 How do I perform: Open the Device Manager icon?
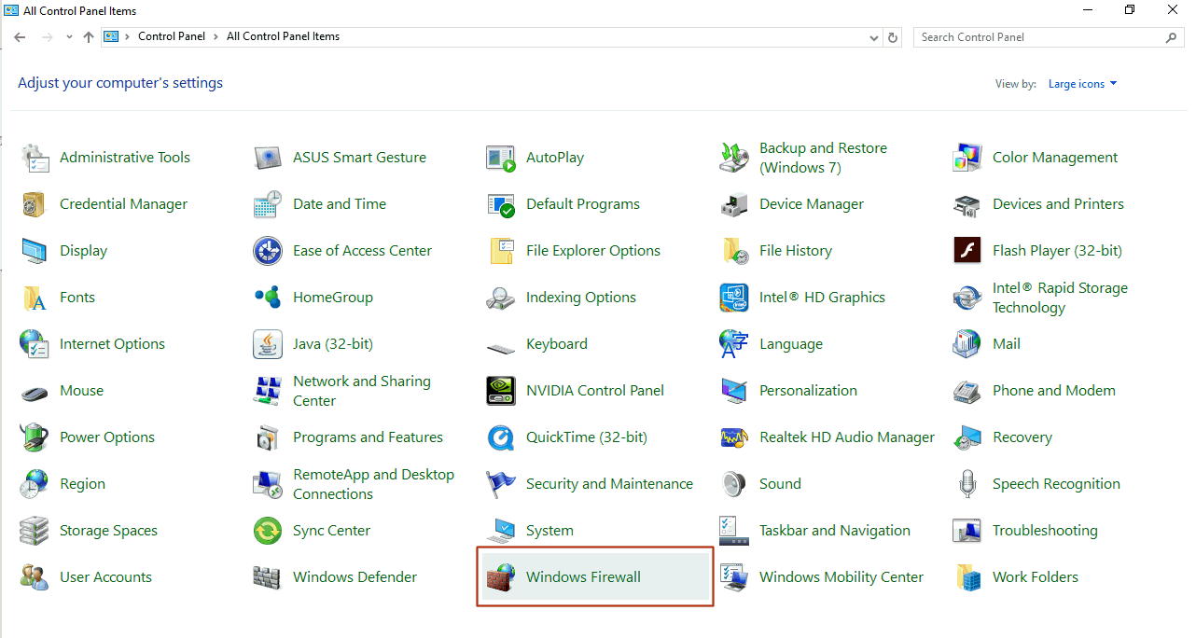[734, 204]
